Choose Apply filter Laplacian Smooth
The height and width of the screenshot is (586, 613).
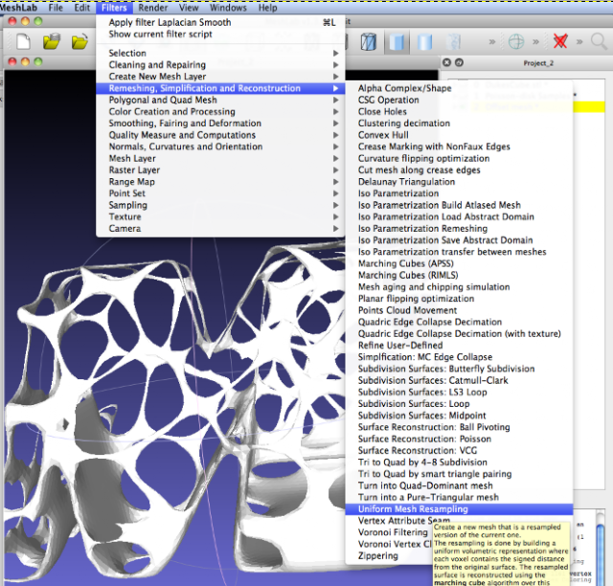point(220,22)
